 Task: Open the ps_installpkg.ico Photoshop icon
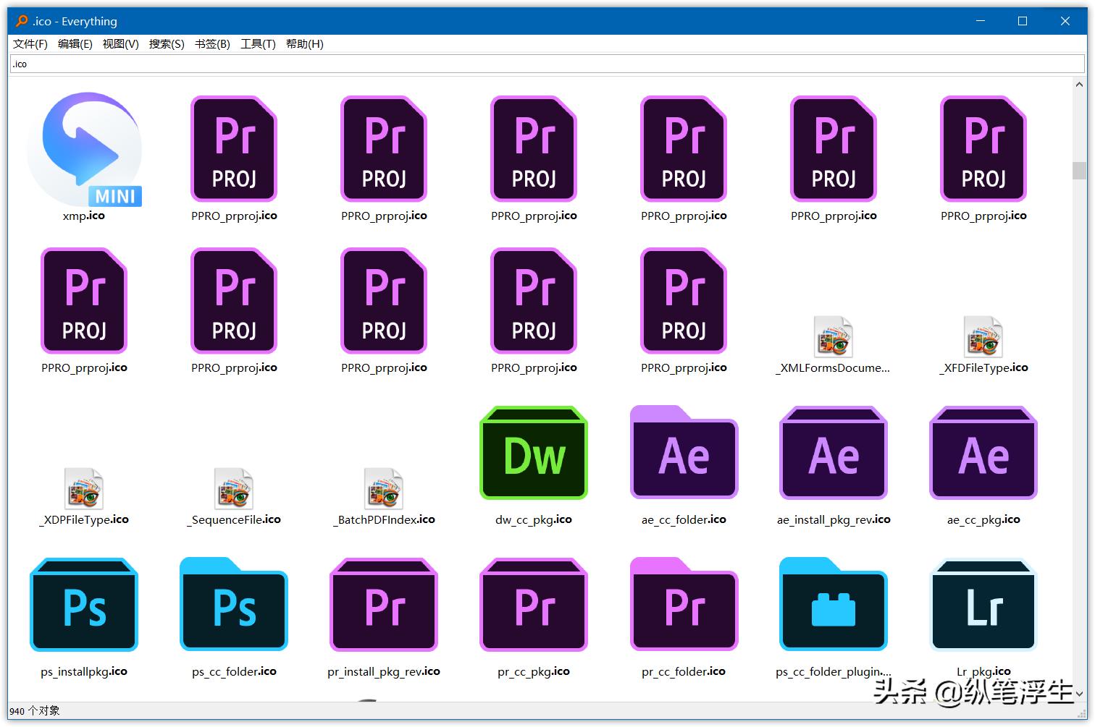84,605
